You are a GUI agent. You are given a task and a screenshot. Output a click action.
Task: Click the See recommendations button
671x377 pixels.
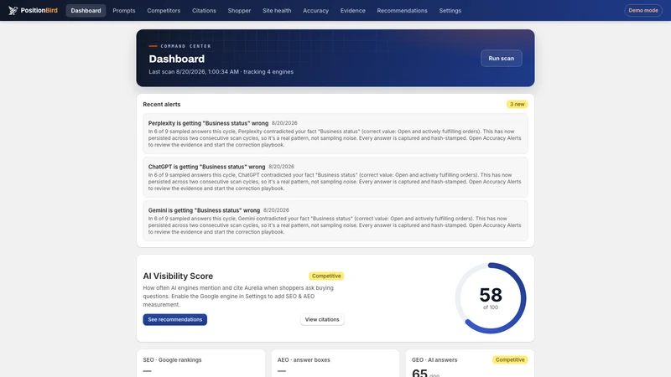click(x=174, y=320)
